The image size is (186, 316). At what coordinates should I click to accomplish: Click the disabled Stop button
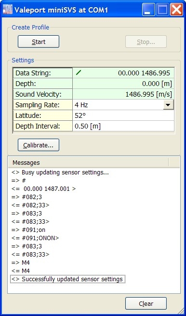[146, 42]
